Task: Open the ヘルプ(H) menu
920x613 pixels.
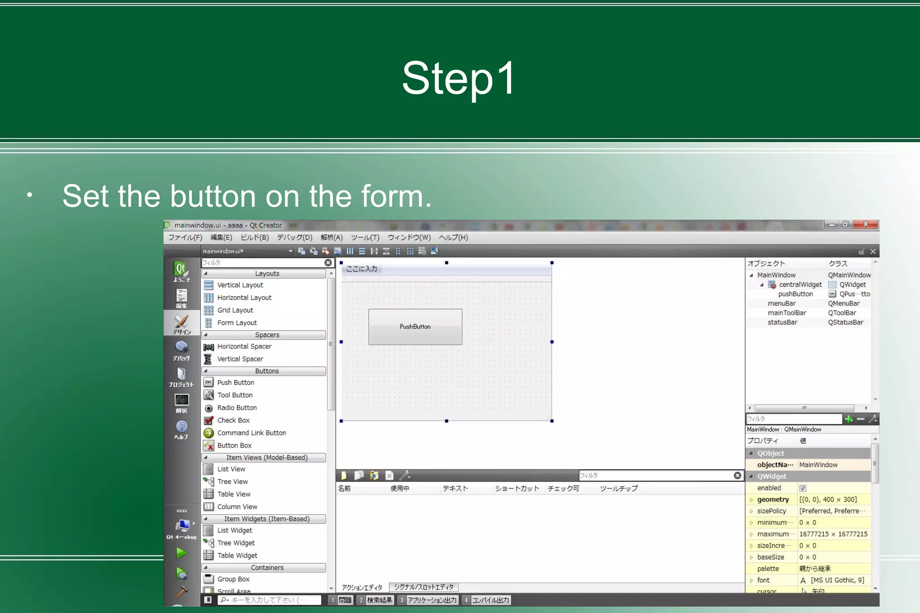Action: [x=454, y=237]
